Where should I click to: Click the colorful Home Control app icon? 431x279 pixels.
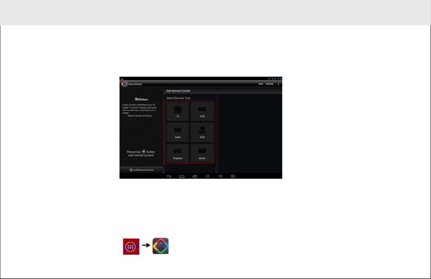160,246
